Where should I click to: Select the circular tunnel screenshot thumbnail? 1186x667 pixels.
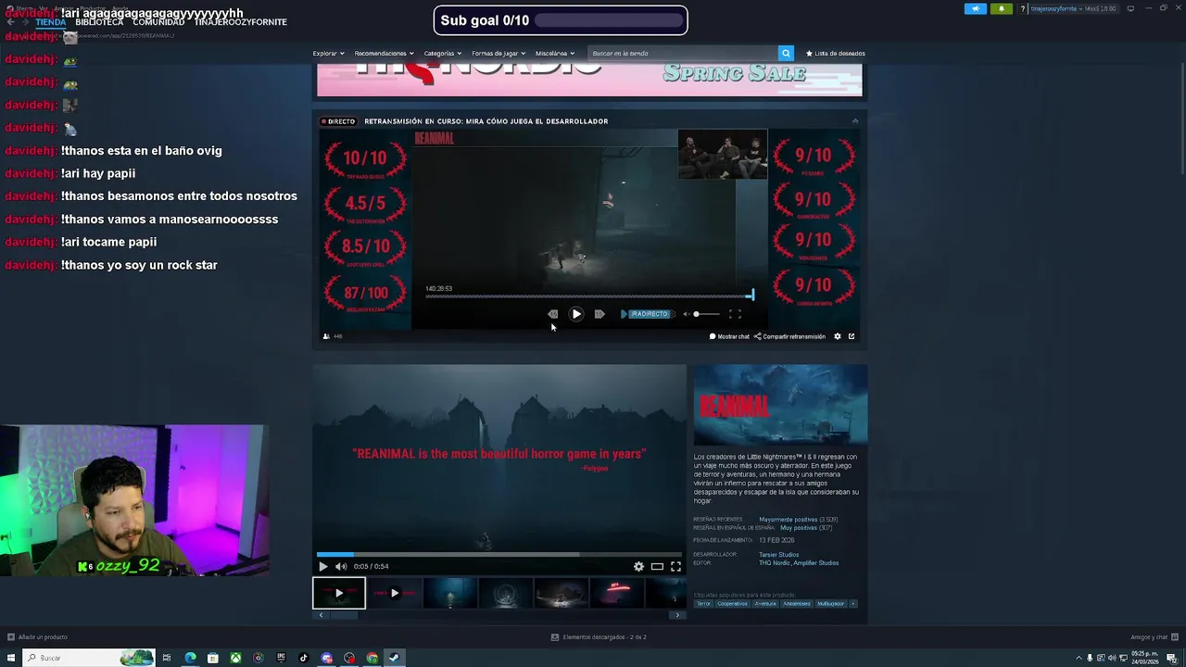click(x=506, y=593)
